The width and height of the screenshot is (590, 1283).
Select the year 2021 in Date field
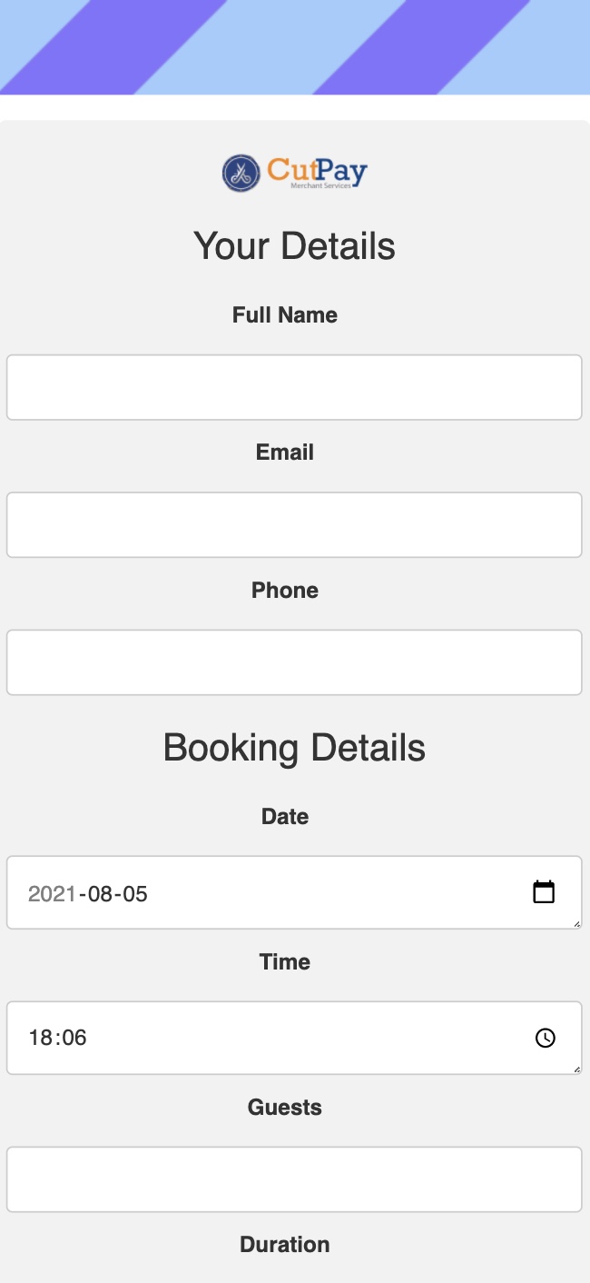point(52,893)
